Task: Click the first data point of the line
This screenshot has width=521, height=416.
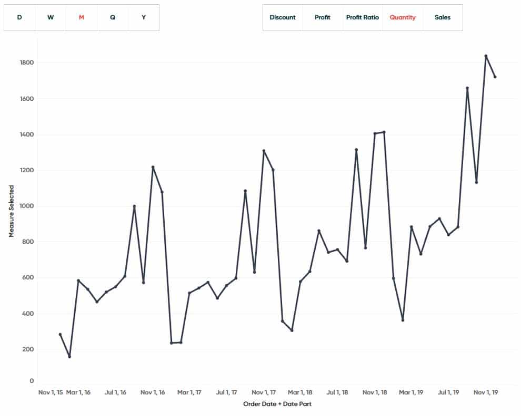Action: (x=60, y=335)
